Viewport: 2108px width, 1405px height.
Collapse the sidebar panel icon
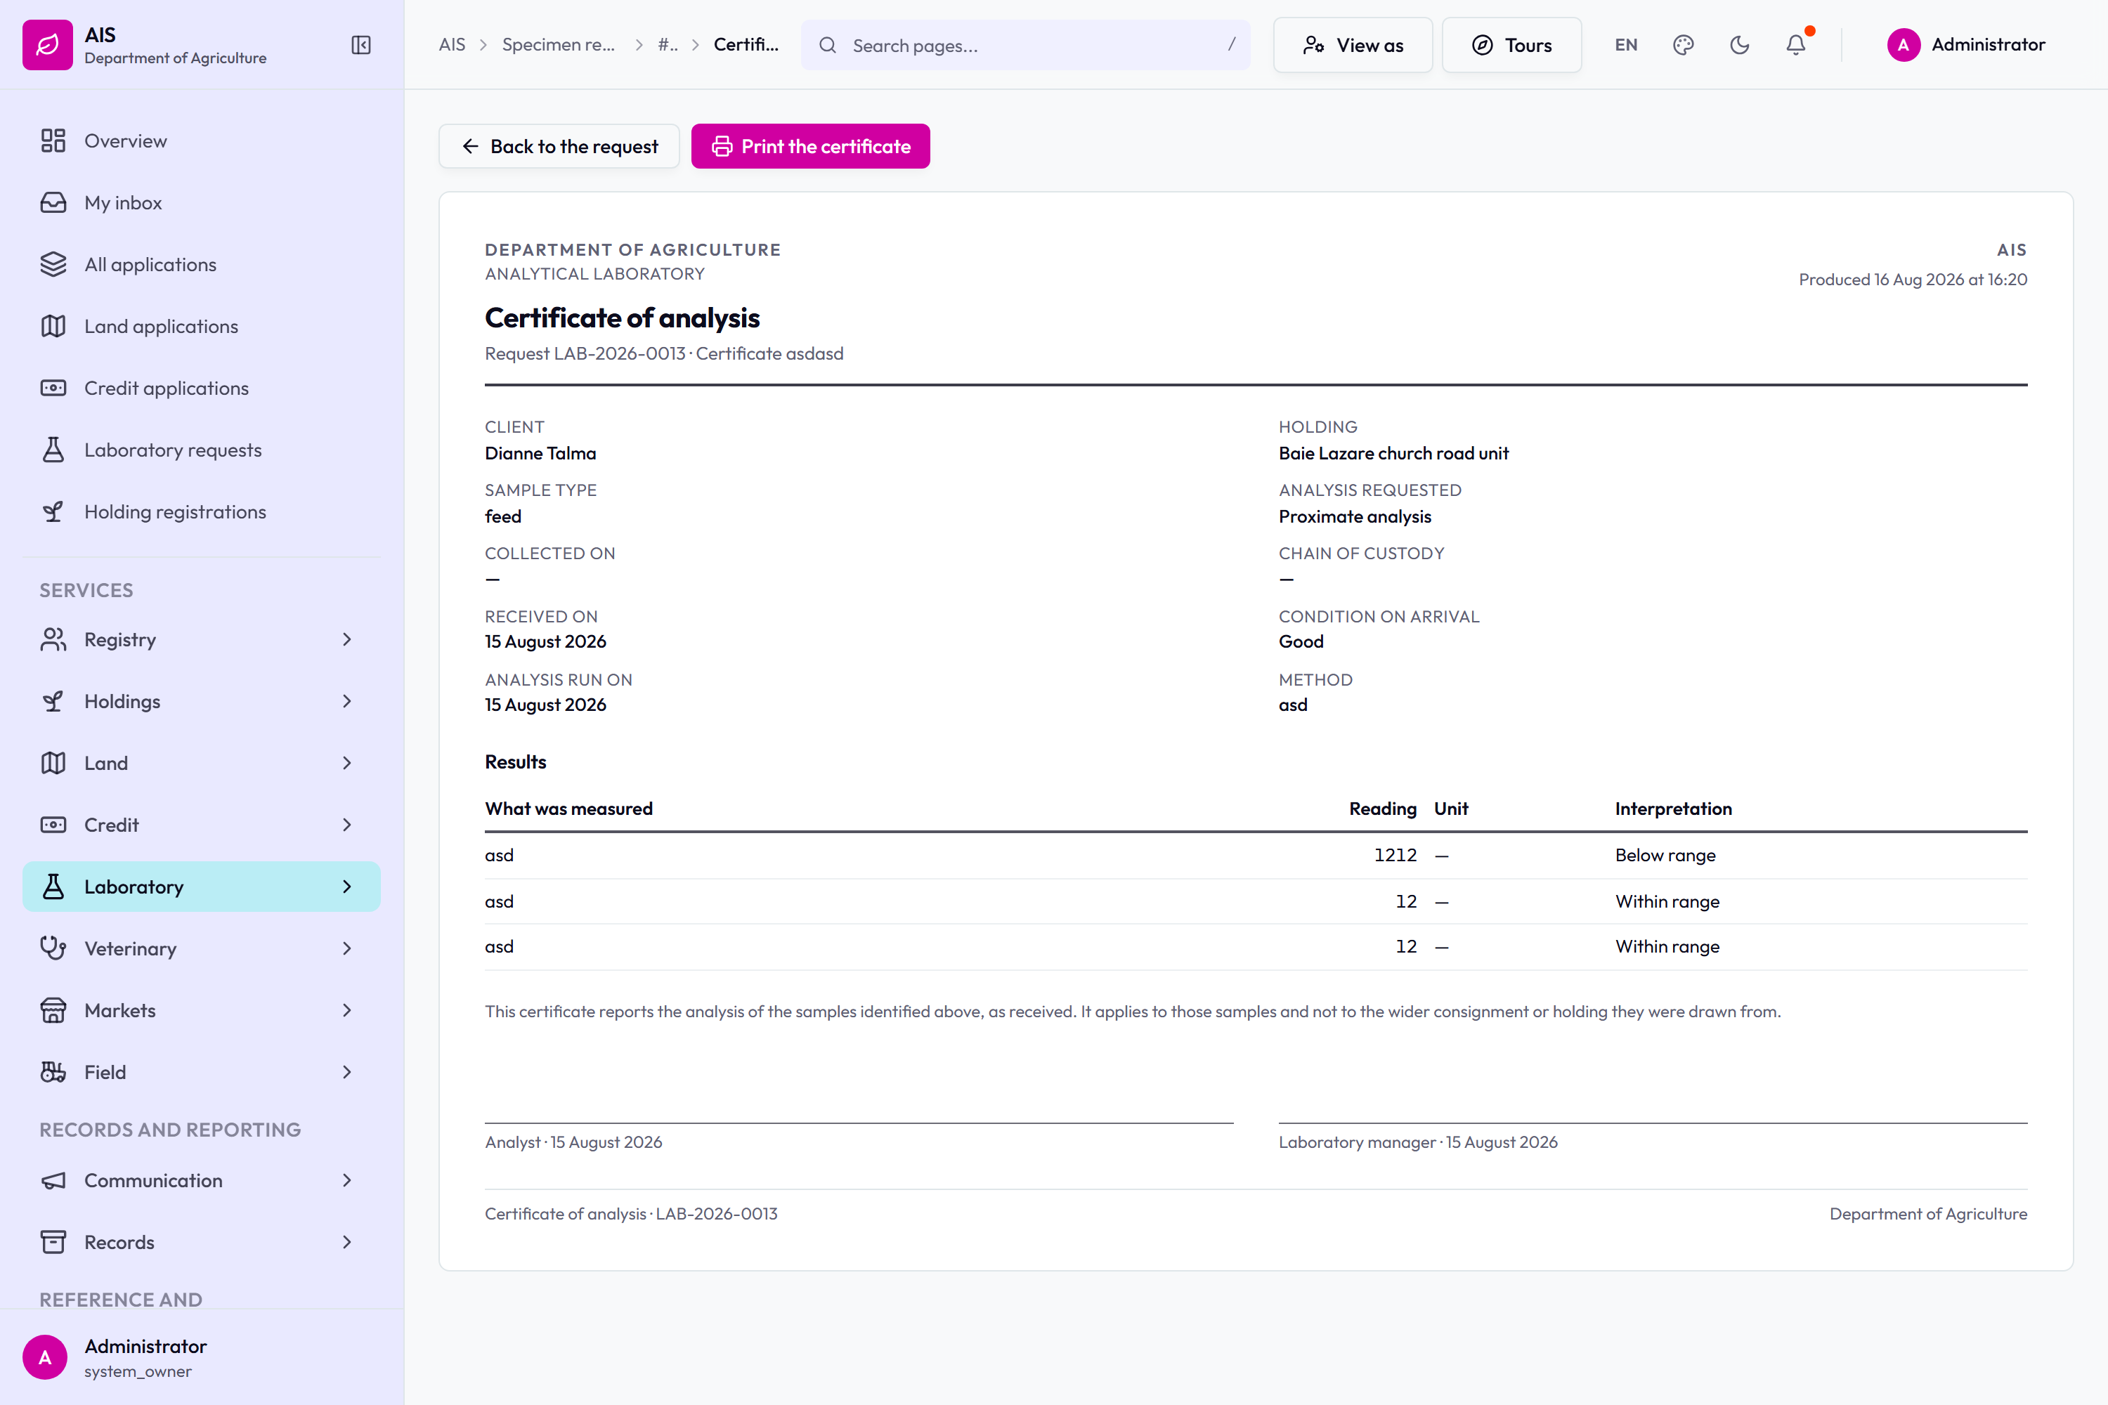[361, 45]
